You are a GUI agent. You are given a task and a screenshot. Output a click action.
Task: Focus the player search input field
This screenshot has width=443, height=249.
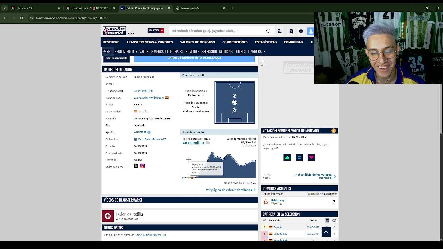coord(217,31)
